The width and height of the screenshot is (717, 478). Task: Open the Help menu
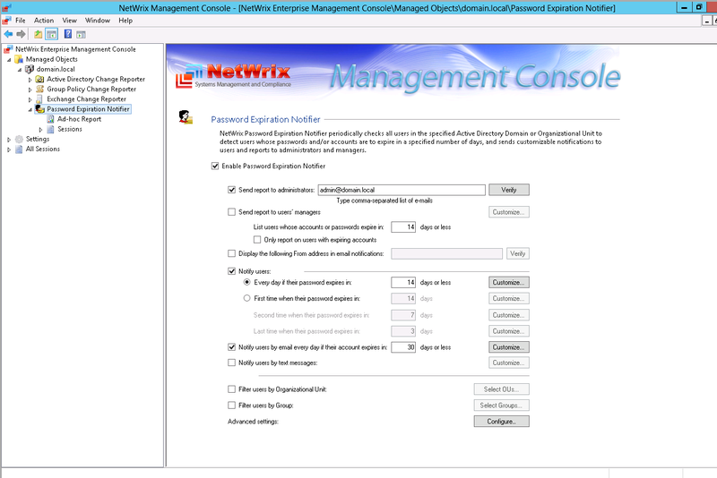coord(125,21)
